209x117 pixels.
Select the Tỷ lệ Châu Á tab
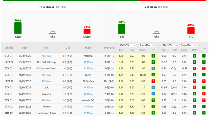pyautogui.click(x=52, y=7)
